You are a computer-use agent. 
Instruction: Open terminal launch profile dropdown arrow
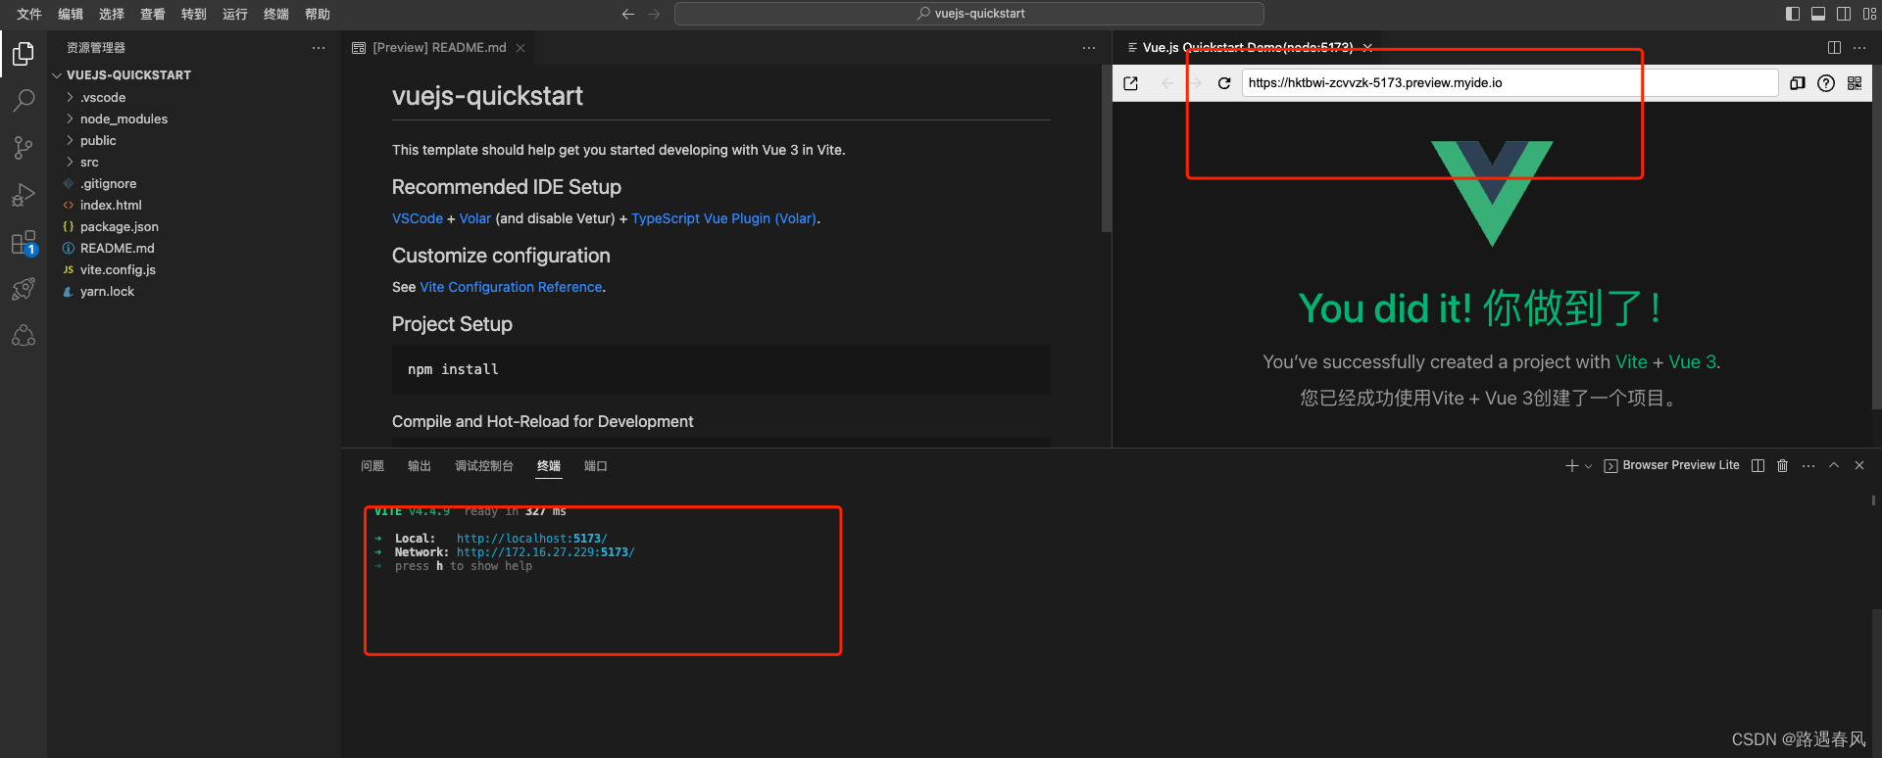point(1588,466)
